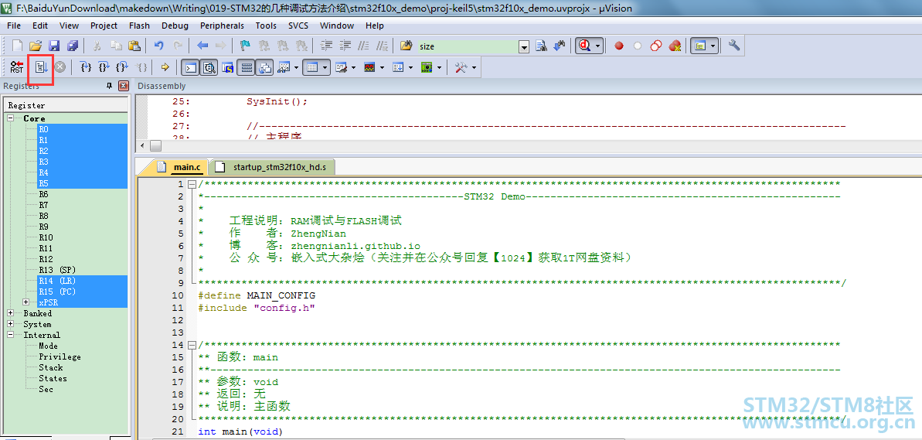This screenshot has height=440, width=922.
Task: Save all files with the multi-disk icon
Action: 73,46
